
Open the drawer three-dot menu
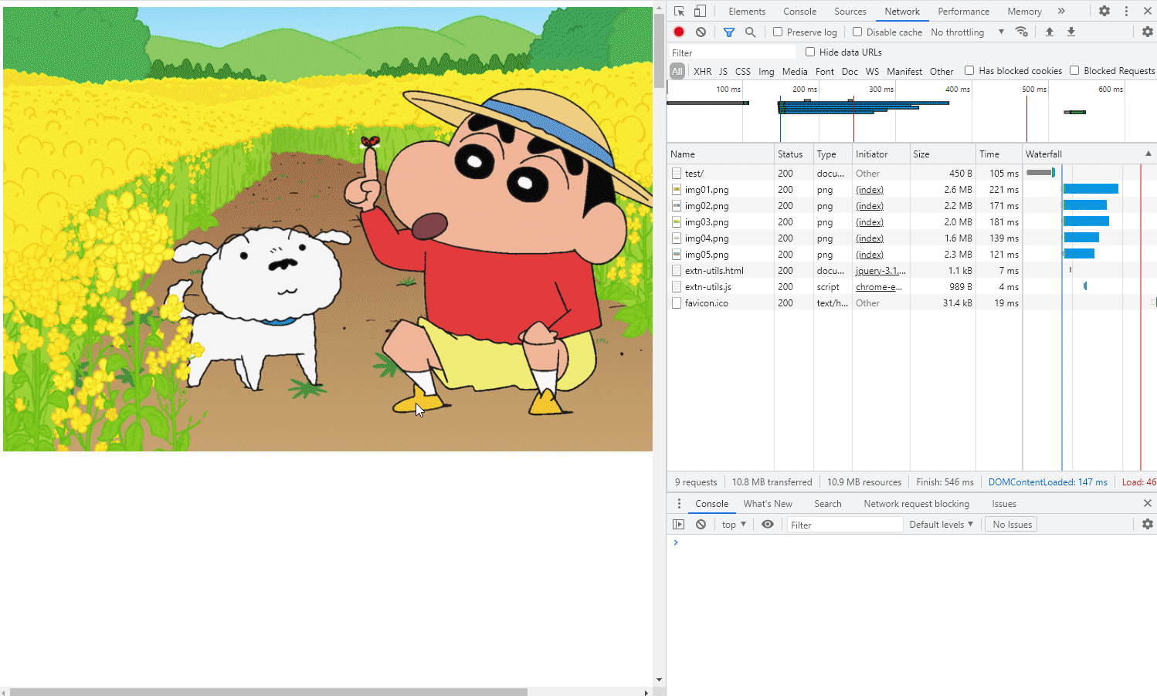coord(679,503)
